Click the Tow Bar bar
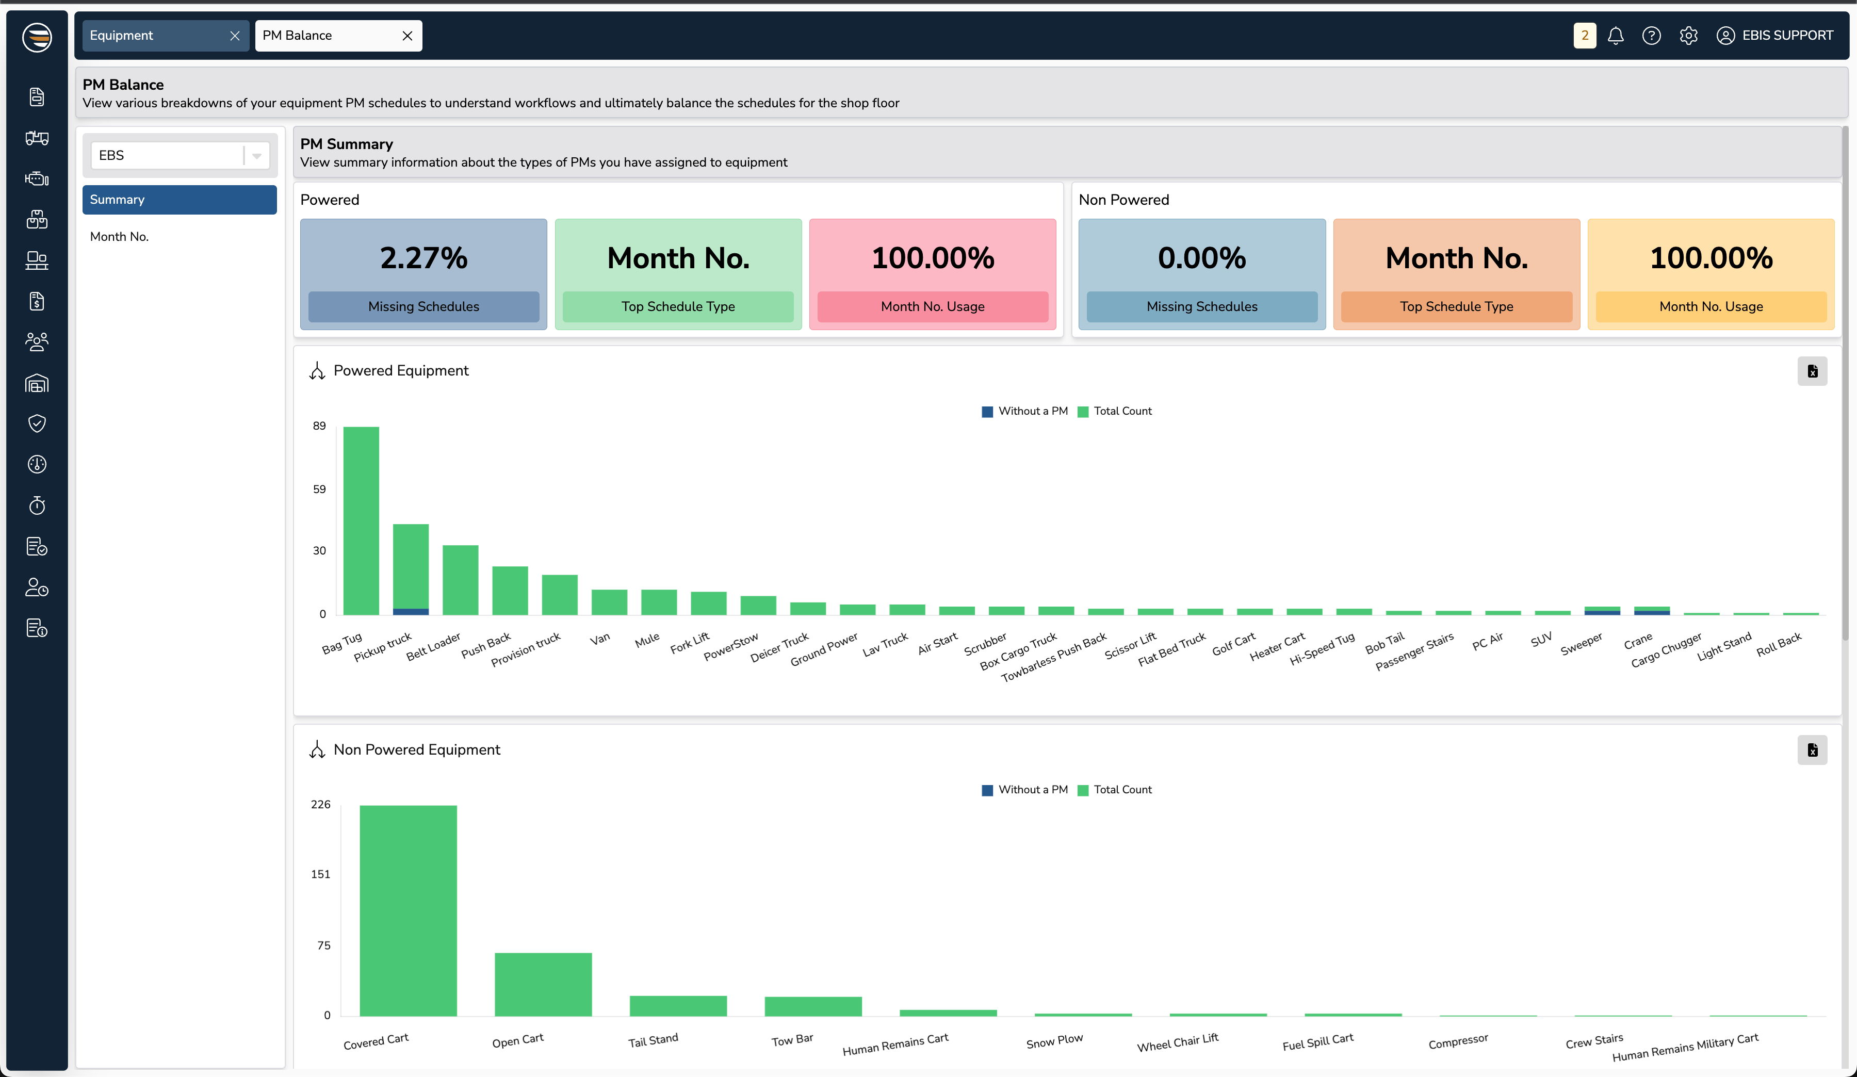1857x1077 pixels. [813, 1006]
